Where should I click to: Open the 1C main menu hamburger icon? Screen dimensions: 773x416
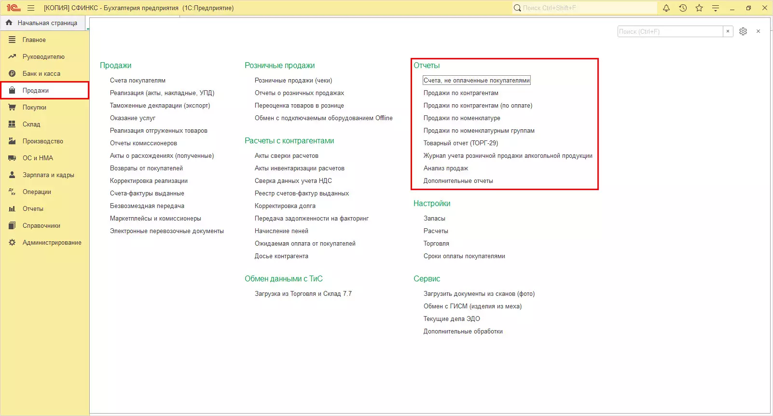tap(31, 8)
